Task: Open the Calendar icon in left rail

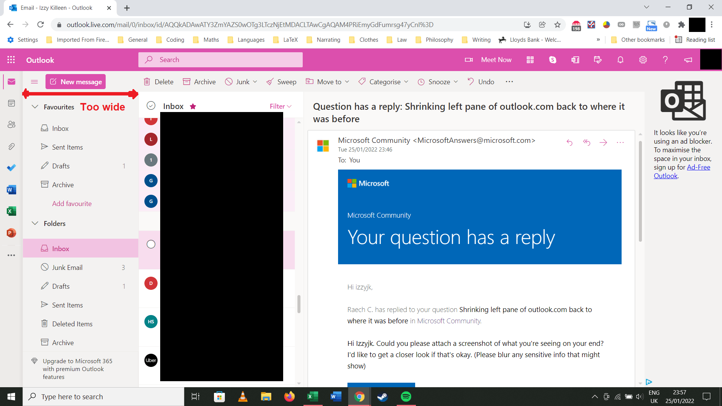Action: pos(11,103)
